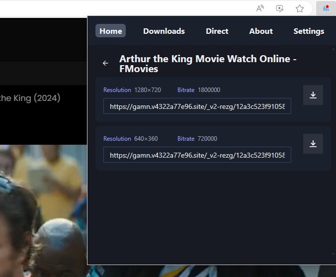
Task: Click the URL field for the 640×360 stream
Action: [197, 155]
